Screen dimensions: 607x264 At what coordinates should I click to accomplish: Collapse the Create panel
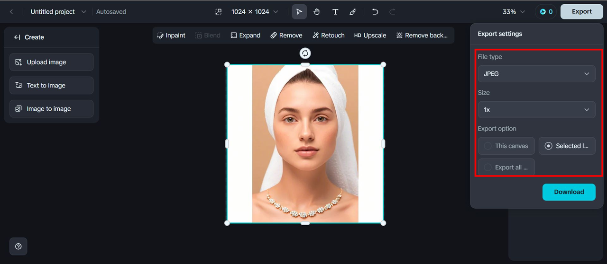[17, 37]
